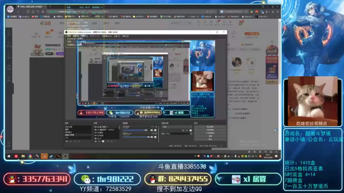Open Windows notification center
Screen dimensions: 344x193
coord(276,156)
